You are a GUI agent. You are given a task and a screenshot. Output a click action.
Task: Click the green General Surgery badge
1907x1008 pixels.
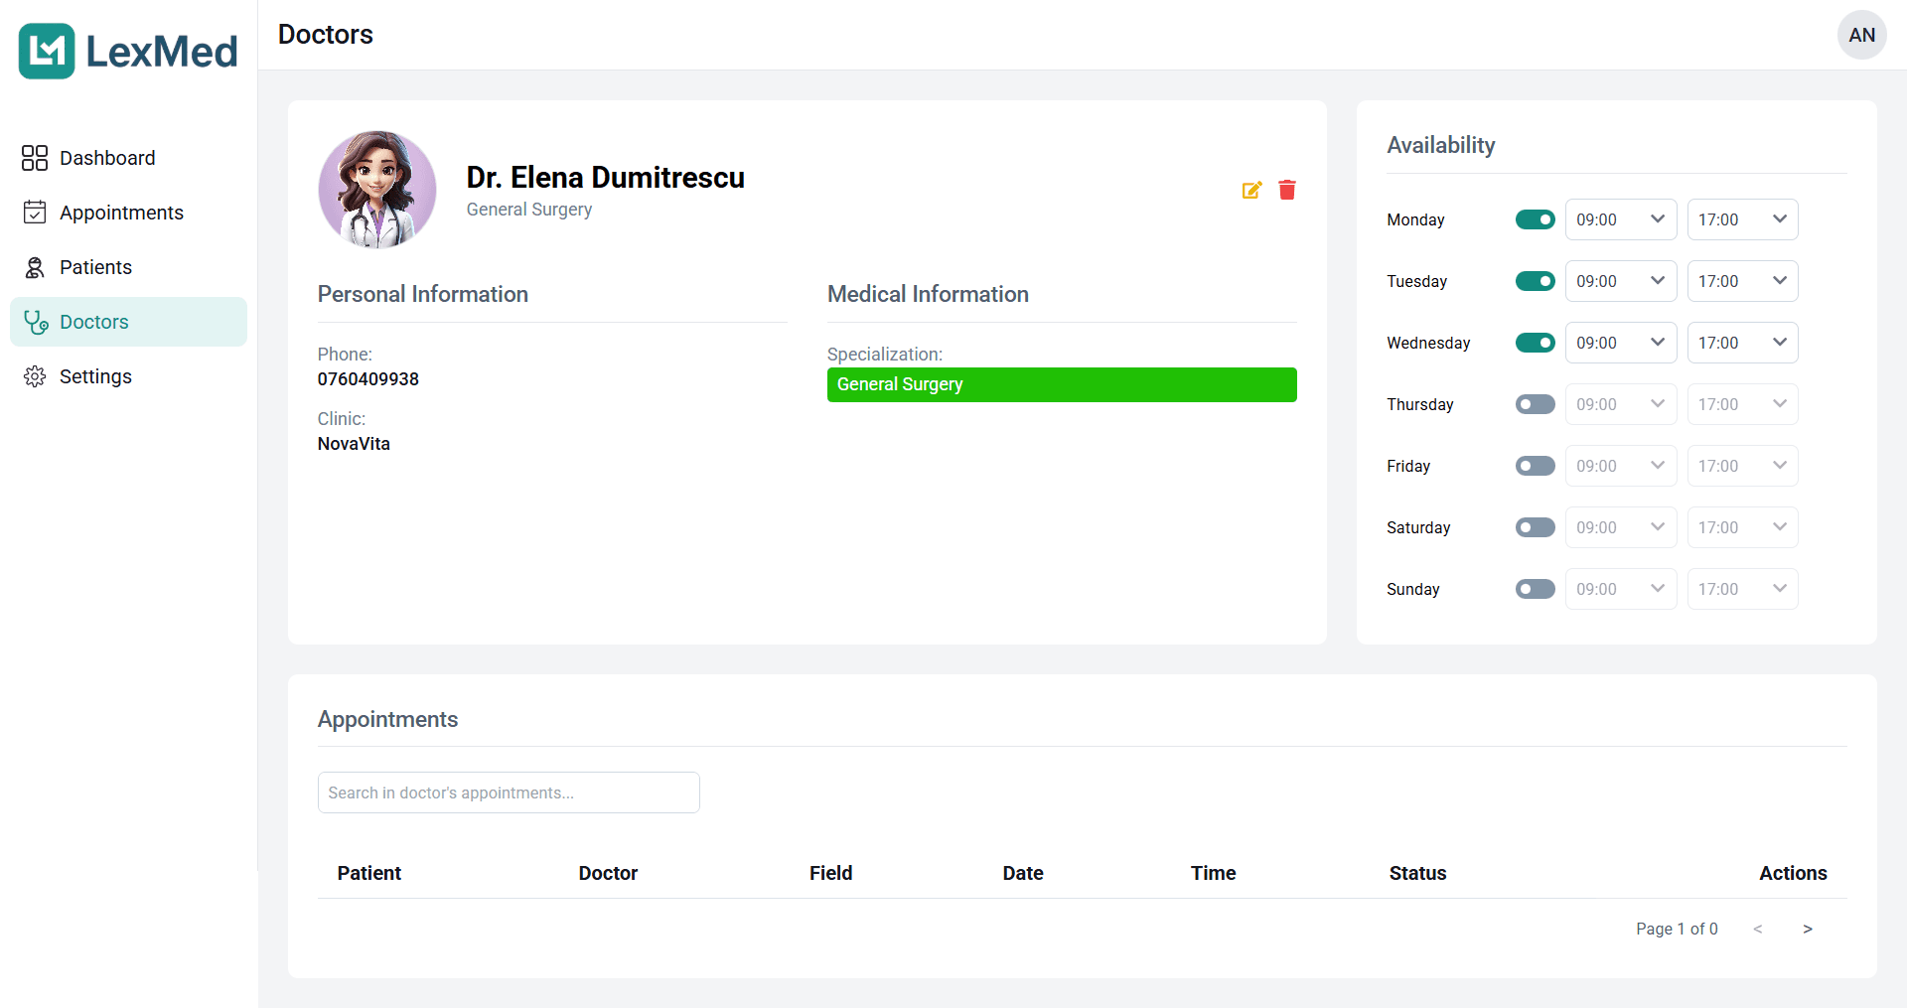pos(1061,384)
